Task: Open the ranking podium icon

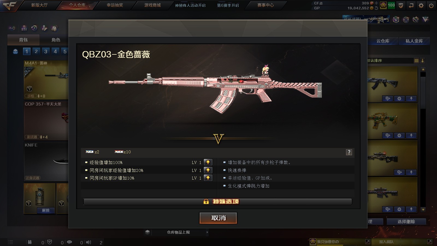Action: [24, 28]
